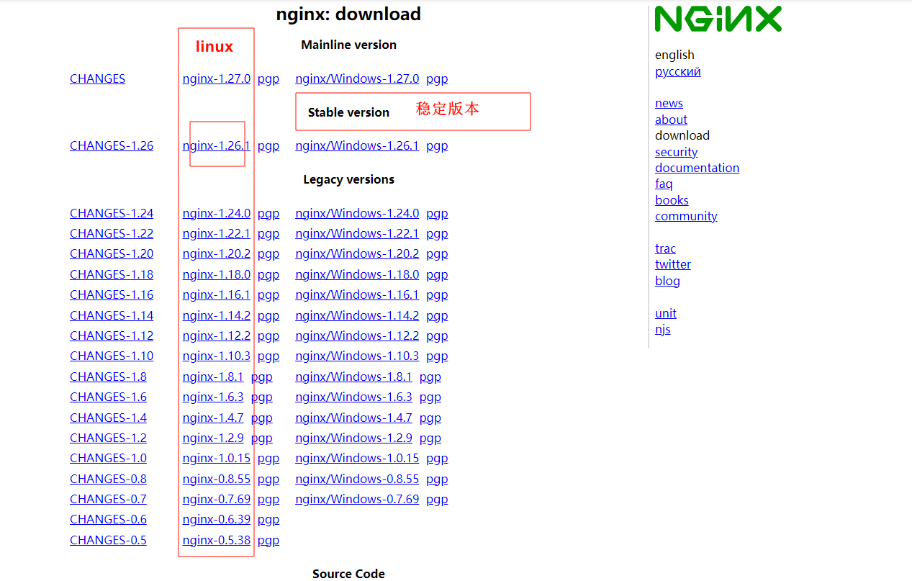Download nginx/Windows-1.26.1
Viewport: 912px width, 581px height.
click(357, 145)
